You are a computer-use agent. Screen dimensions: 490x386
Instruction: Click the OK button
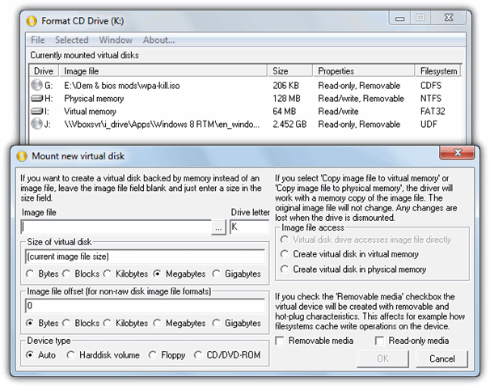pos(382,358)
